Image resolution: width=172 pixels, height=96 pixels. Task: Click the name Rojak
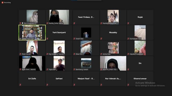click(x=140, y=17)
